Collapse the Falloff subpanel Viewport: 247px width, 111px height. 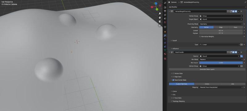point(171,41)
